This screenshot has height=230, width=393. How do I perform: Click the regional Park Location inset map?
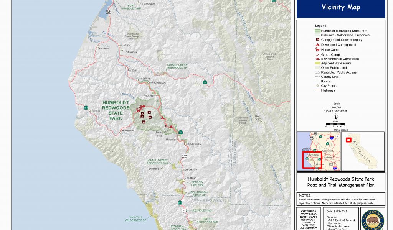click(319, 151)
